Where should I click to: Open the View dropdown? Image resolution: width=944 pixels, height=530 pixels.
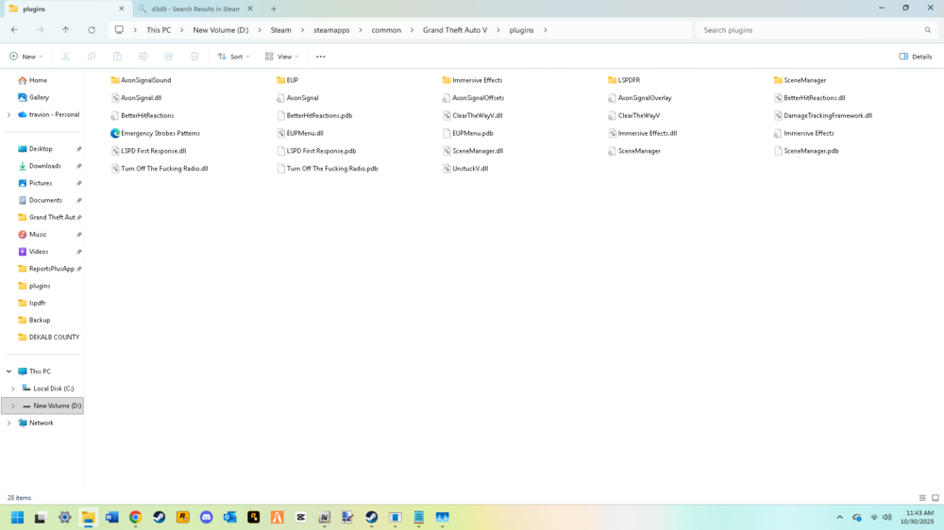coord(281,57)
